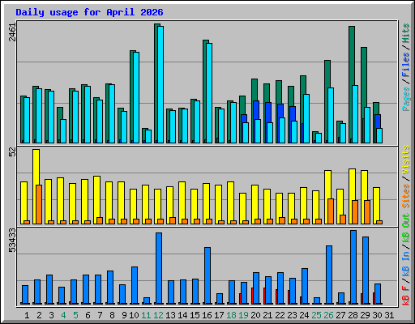Click the 'Files' legend label
This screenshot has width=415, height=324.
tap(406, 64)
